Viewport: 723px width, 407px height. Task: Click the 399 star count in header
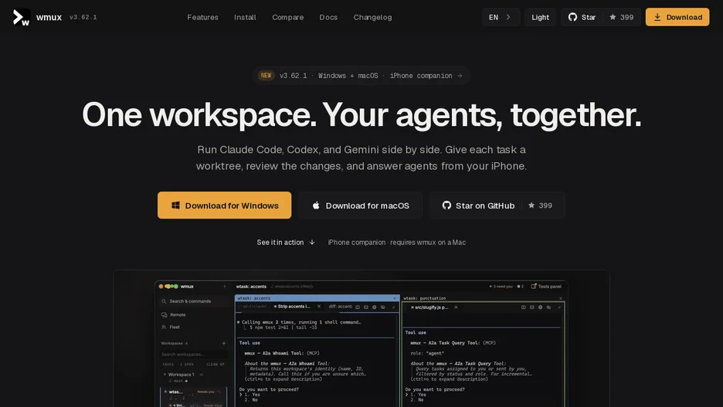click(626, 17)
